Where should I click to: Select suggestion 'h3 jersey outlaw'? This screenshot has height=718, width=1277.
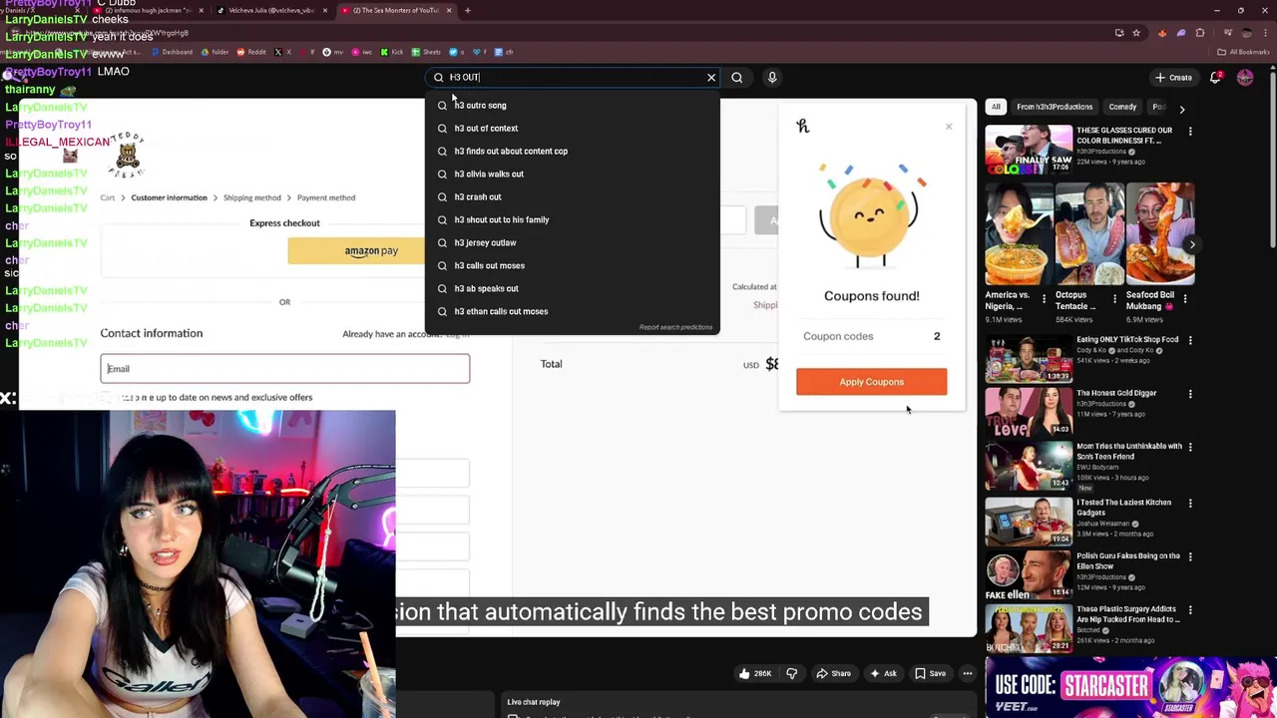point(572,242)
